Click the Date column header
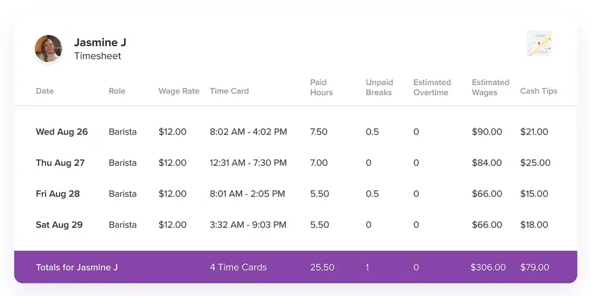Screen dimensions: 591x296 point(44,91)
